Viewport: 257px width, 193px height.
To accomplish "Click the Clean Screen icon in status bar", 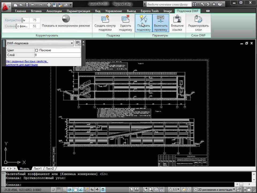I will pyautogui.click(x=249, y=190).
